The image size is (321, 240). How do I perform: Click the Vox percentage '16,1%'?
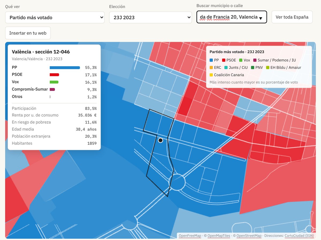[x=91, y=82]
